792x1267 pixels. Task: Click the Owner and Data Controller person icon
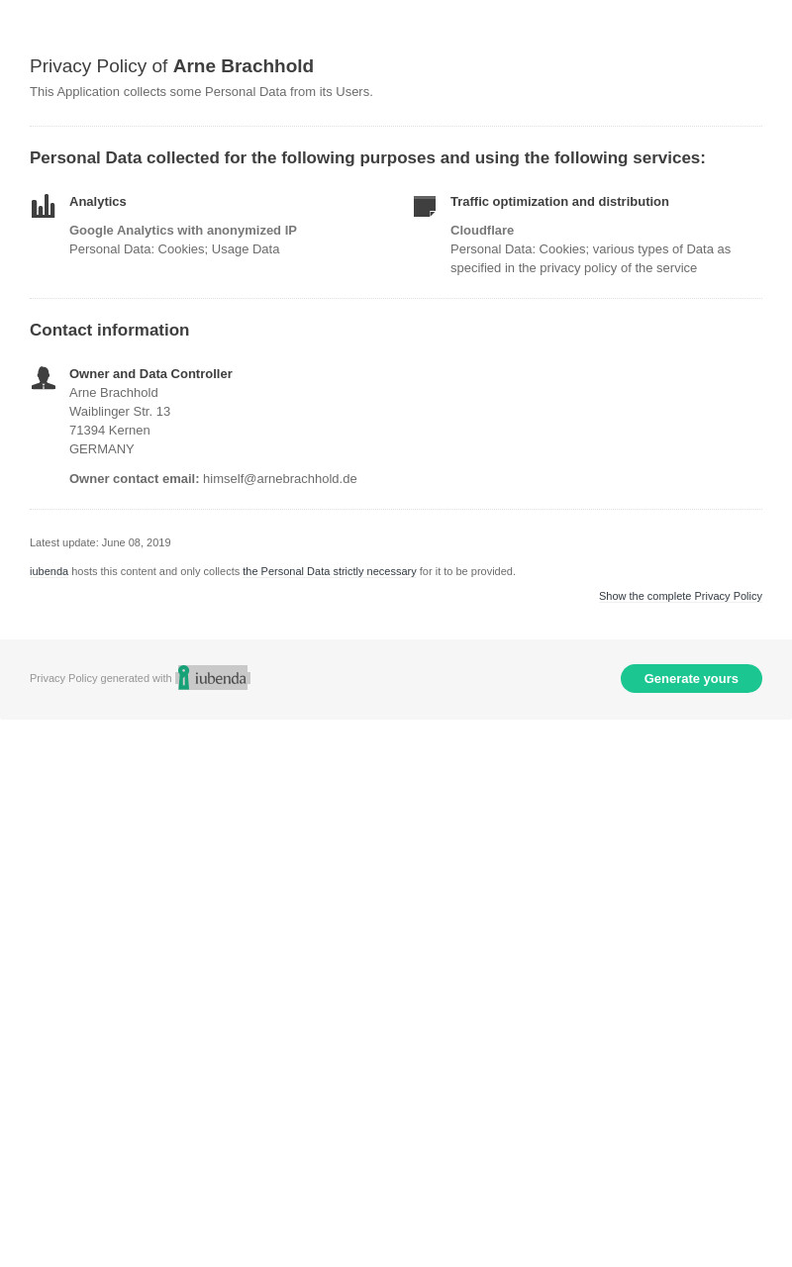tap(44, 378)
